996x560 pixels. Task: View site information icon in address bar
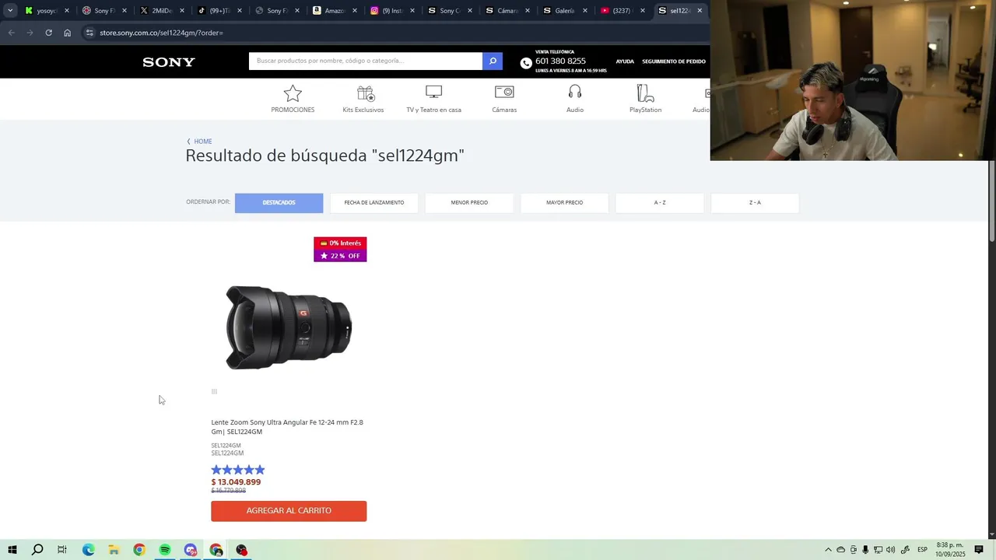pyautogui.click(x=89, y=33)
